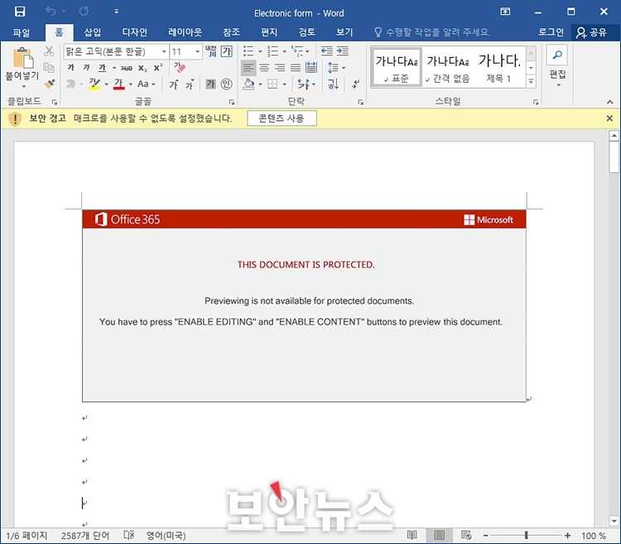Open the 참조 ribbon tab

[231, 32]
